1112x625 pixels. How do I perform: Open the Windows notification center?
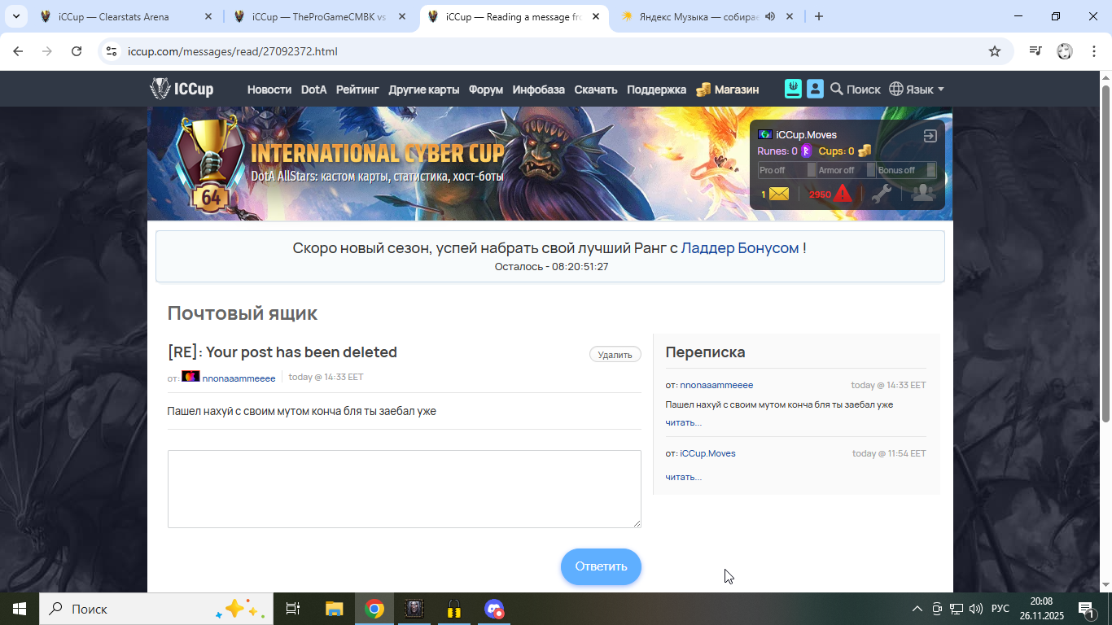click(1086, 609)
